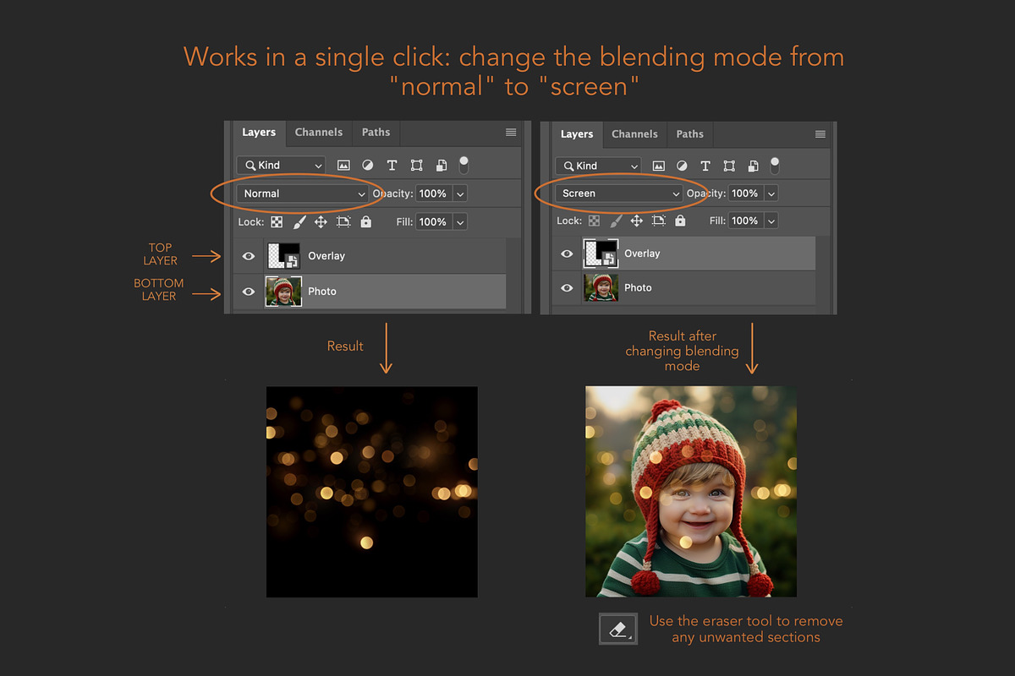This screenshot has width=1015, height=676.
Task: Select Photo layer thumbnail in the Normal-mode panel
Action: click(283, 292)
